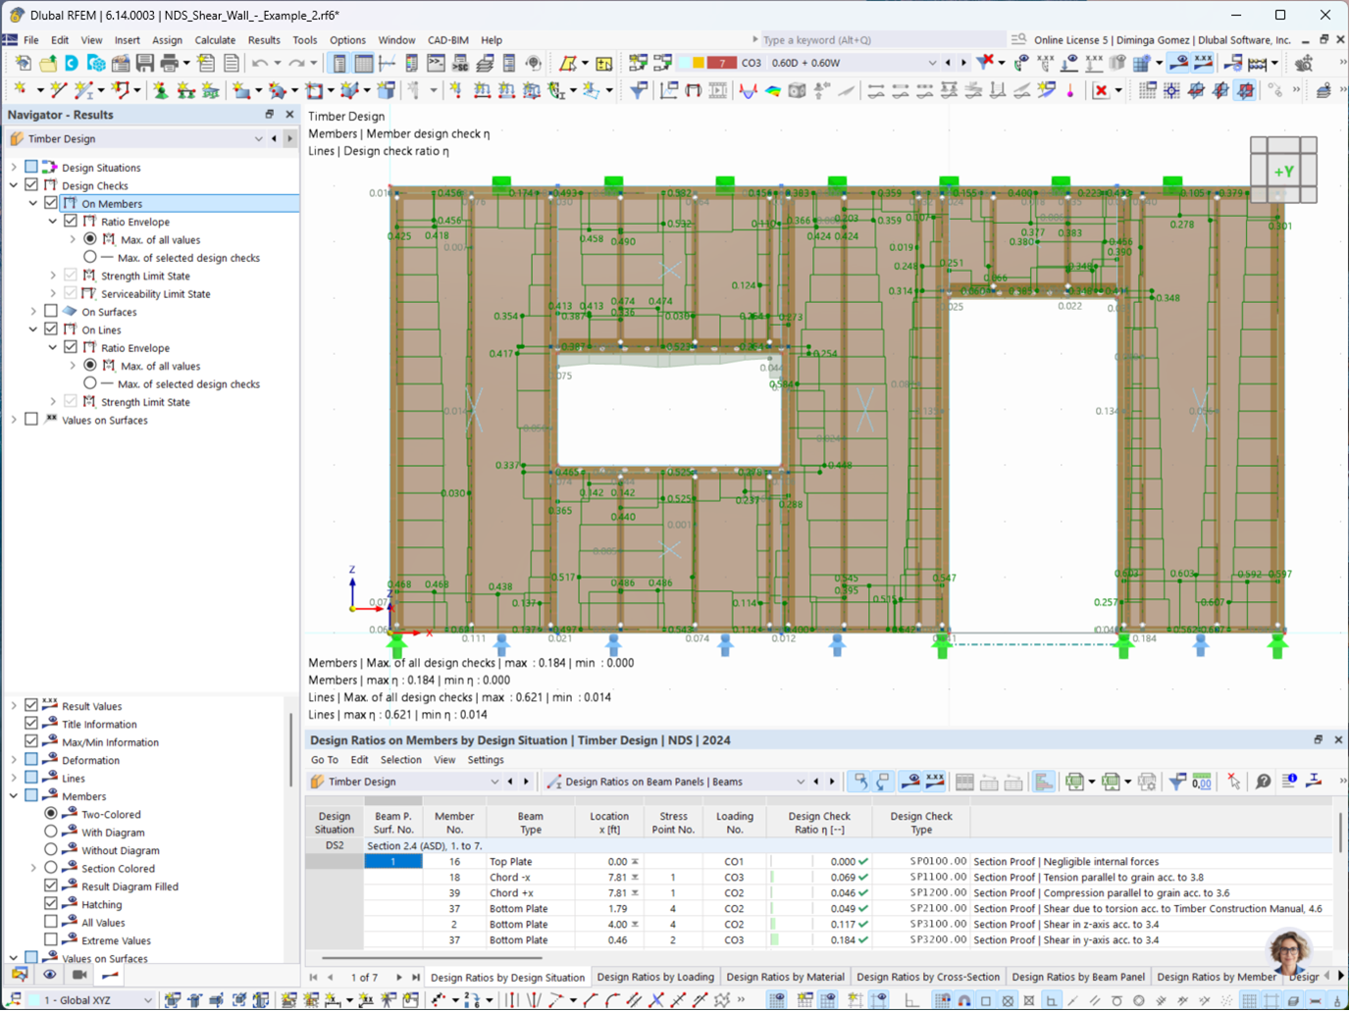Click the show result values x.xx icon in table toolbar

935,782
